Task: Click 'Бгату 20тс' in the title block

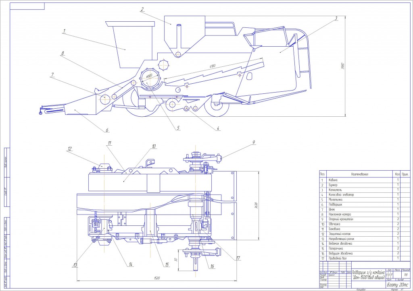Action: coord(397,285)
